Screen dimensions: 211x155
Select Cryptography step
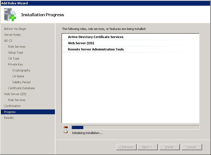(21, 70)
